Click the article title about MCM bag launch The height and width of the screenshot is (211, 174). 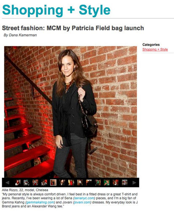coord(73,28)
